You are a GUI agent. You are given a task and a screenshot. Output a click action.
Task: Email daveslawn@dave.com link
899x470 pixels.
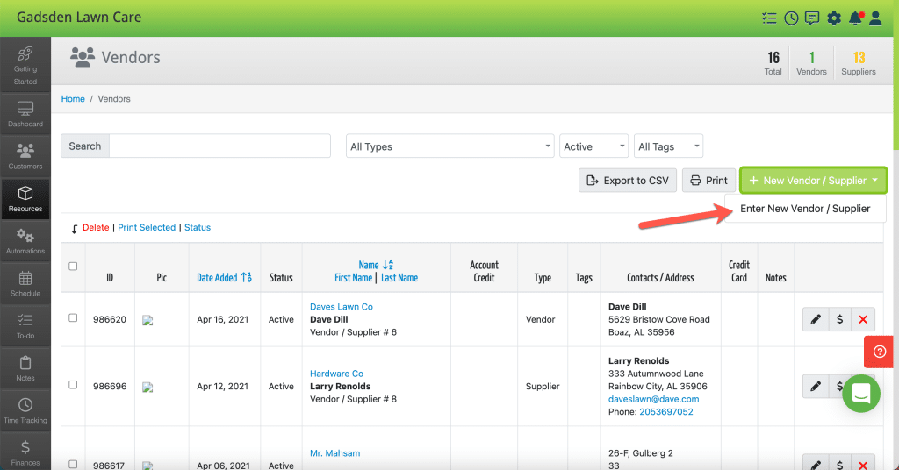click(x=653, y=399)
